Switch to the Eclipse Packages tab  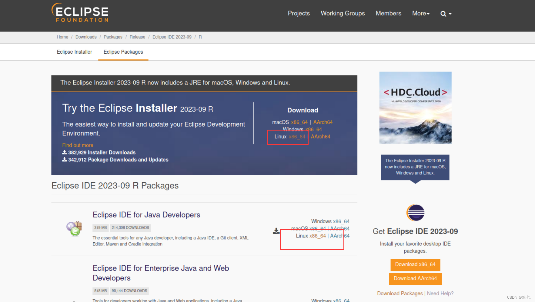tap(123, 52)
